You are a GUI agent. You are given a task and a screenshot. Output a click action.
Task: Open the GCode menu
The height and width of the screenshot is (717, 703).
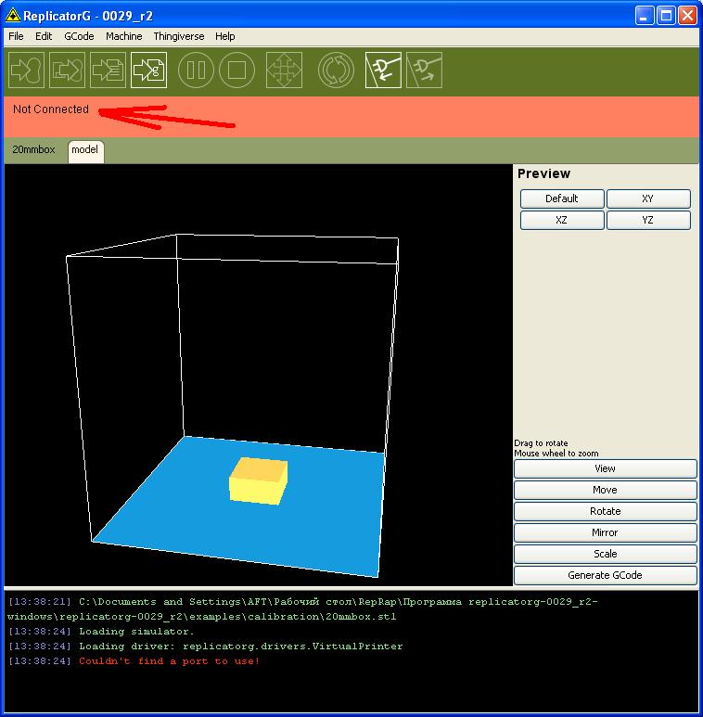click(x=79, y=36)
